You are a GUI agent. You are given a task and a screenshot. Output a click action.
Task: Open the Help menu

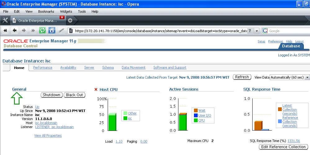click(95, 11)
